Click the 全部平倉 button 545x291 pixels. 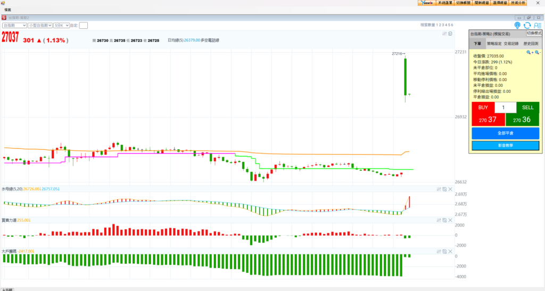pos(505,133)
